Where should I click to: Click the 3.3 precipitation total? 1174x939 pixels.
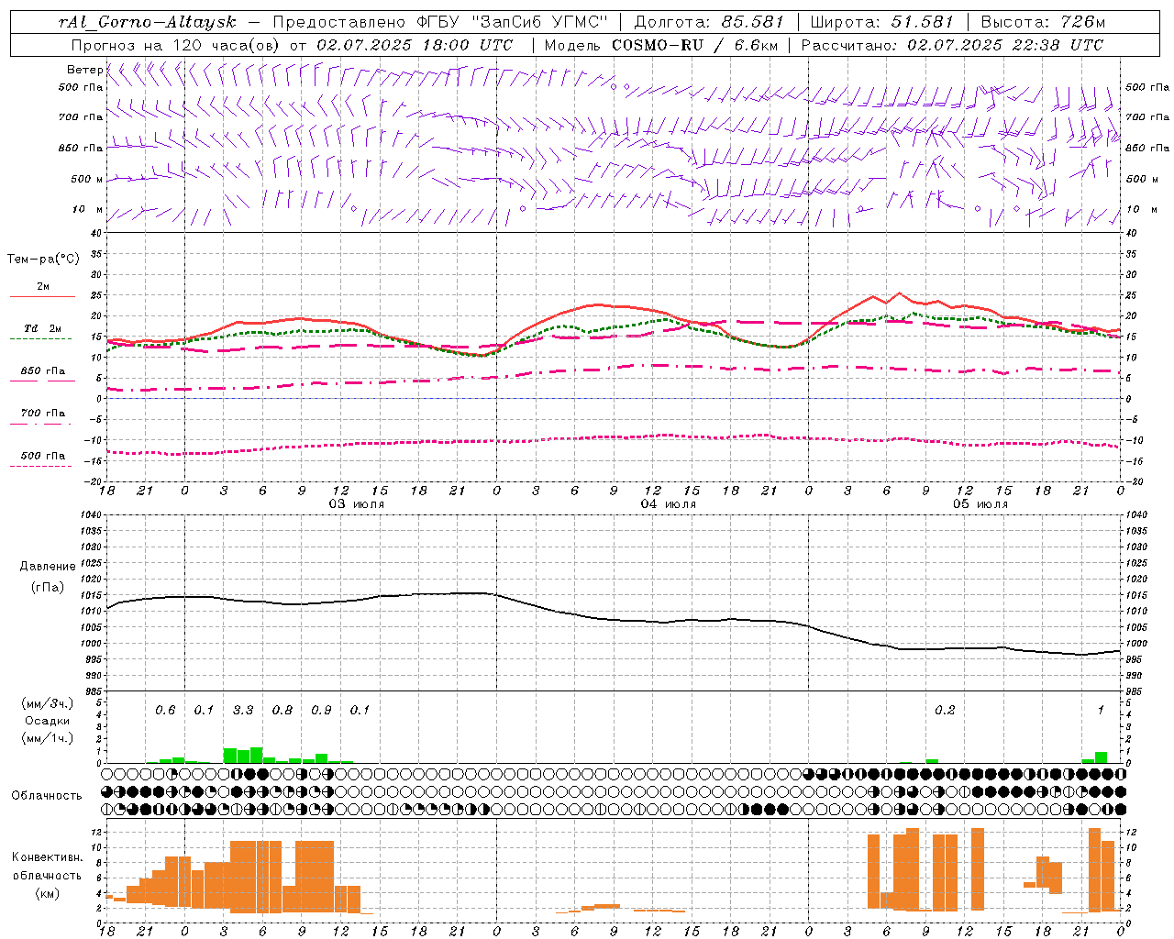pos(243,710)
